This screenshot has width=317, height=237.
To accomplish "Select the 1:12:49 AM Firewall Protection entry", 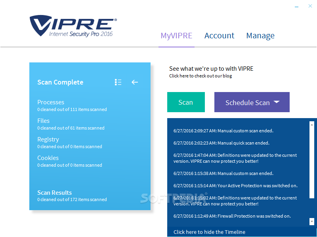I will [x=232, y=216].
